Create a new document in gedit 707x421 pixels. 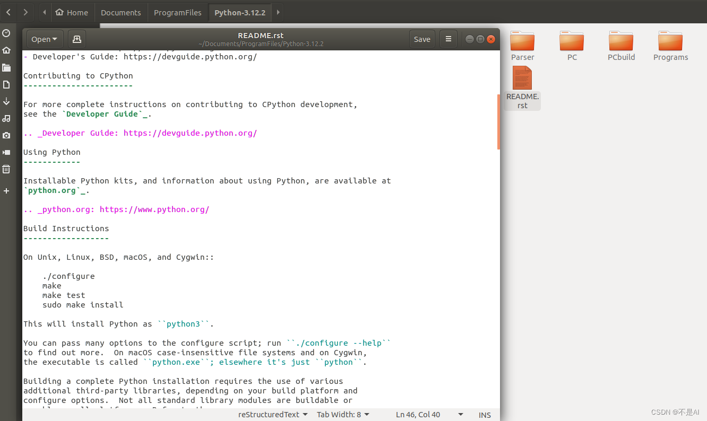click(x=77, y=39)
